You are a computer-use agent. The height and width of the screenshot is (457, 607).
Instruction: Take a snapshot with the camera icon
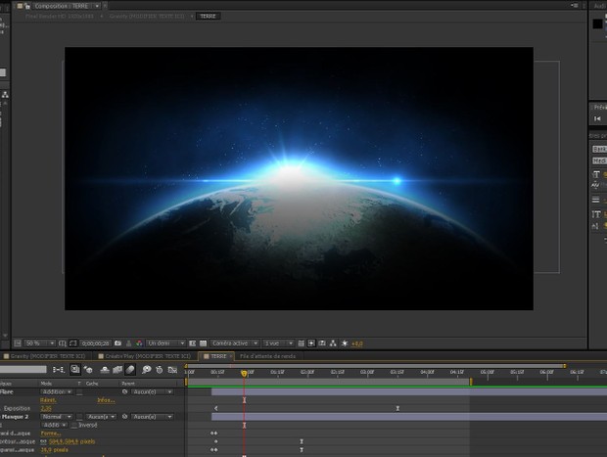pyautogui.click(x=118, y=343)
